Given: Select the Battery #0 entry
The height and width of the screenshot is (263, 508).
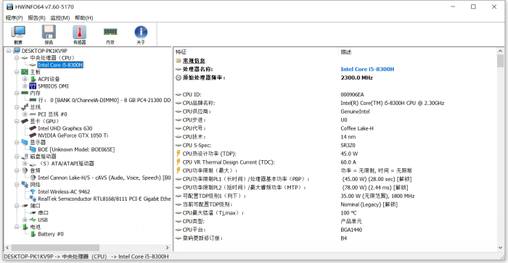Looking at the screenshot, I should (x=51, y=234).
